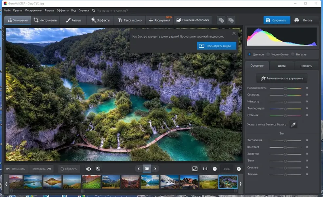Zoom in with the plus icon

pos(239,169)
